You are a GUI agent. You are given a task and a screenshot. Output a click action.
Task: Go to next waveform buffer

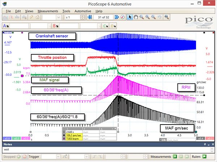(x=117, y=17)
